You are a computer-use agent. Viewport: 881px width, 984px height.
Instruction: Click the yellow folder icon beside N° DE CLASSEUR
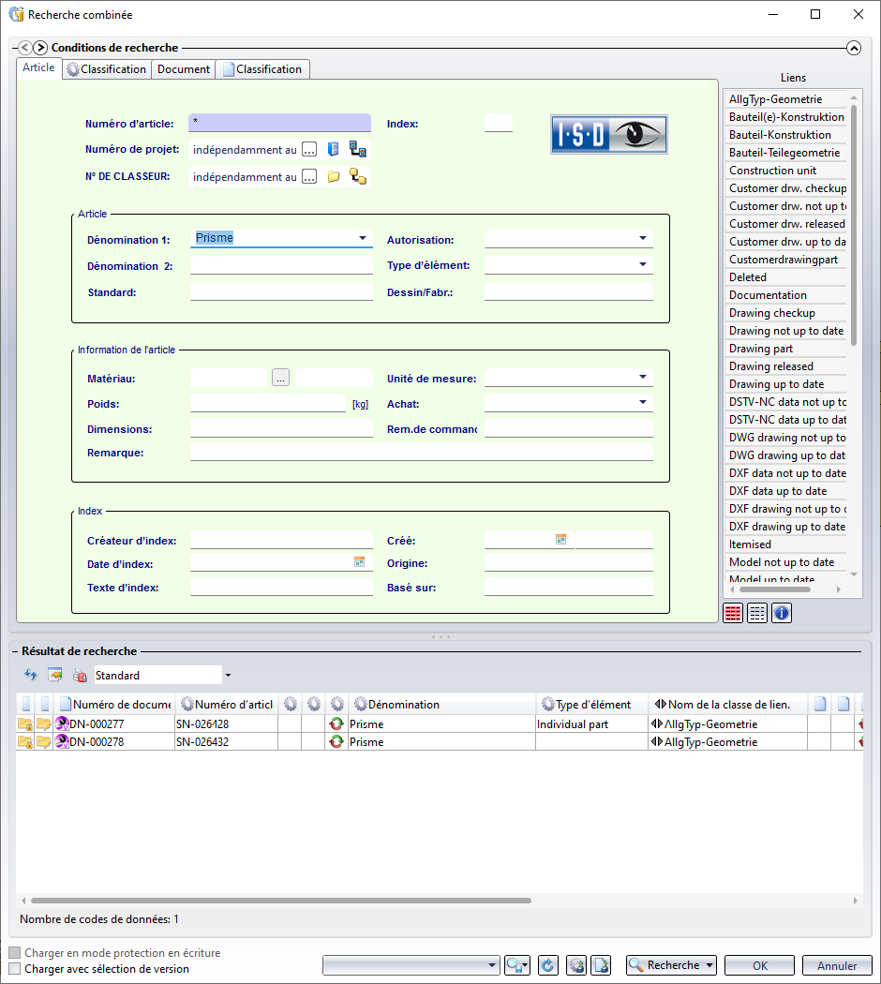pyautogui.click(x=334, y=176)
